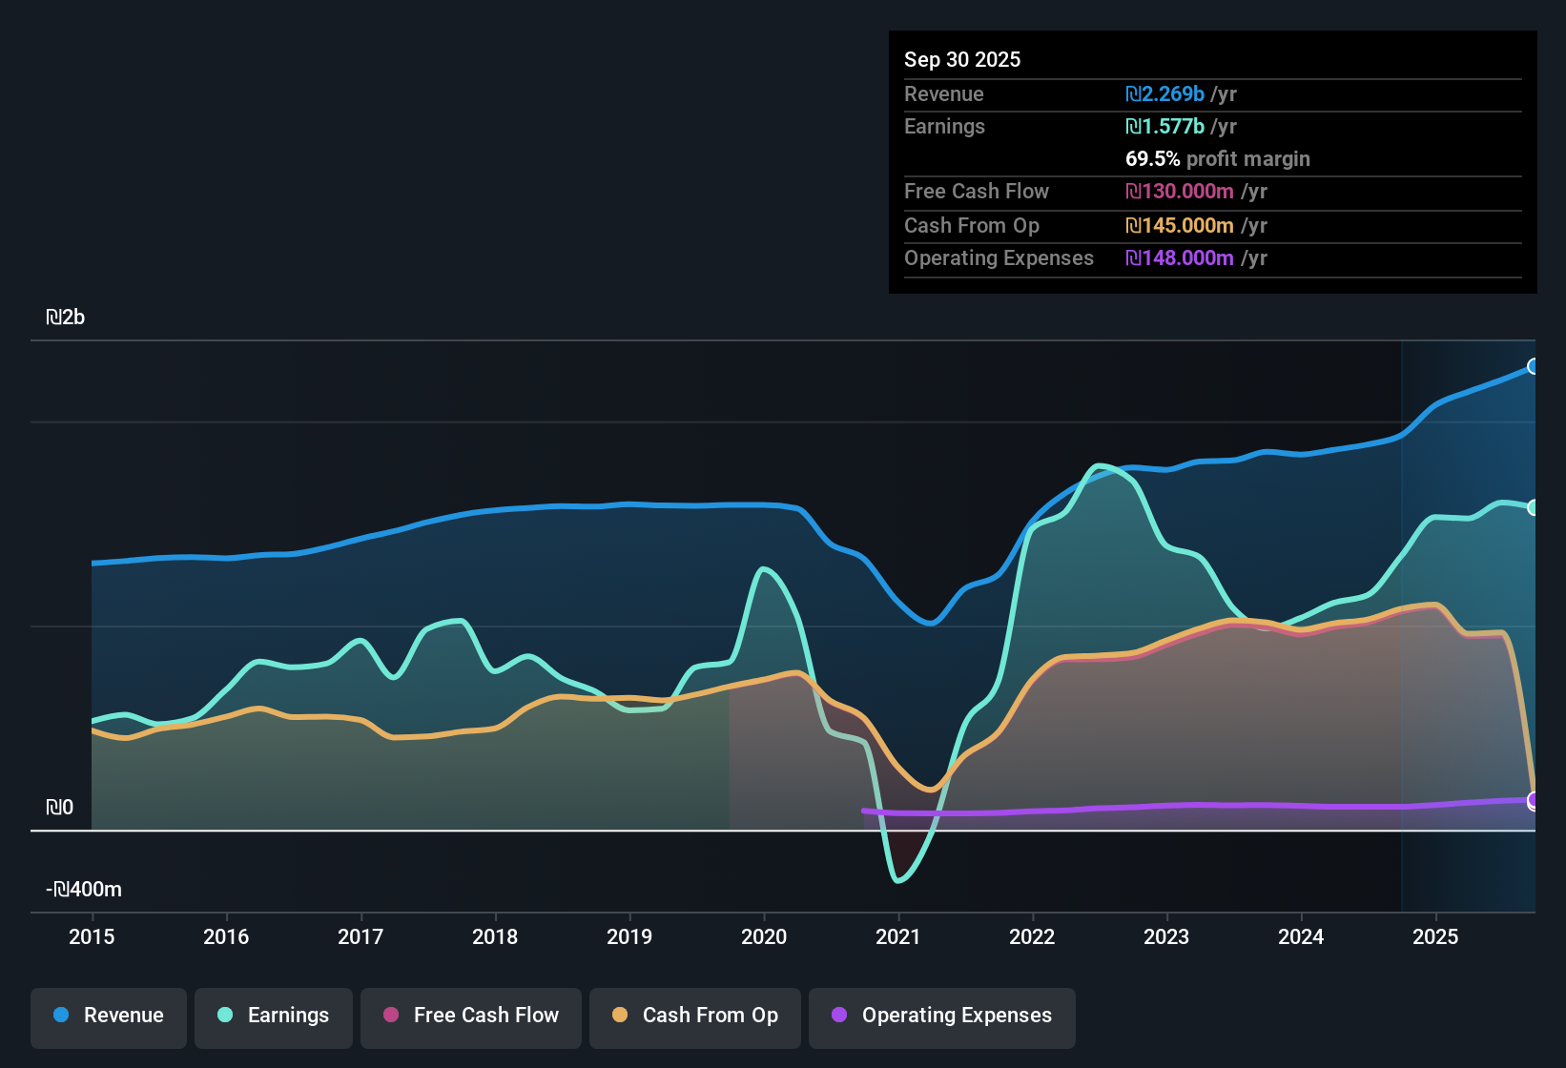Select the 2021 x-axis label
This screenshot has width=1566, height=1068.
(898, 936)
